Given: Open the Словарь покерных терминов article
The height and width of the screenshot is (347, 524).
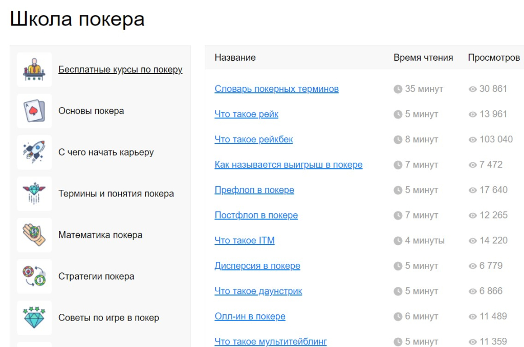Looking at the screenshot, I should [x=277, y=89].
